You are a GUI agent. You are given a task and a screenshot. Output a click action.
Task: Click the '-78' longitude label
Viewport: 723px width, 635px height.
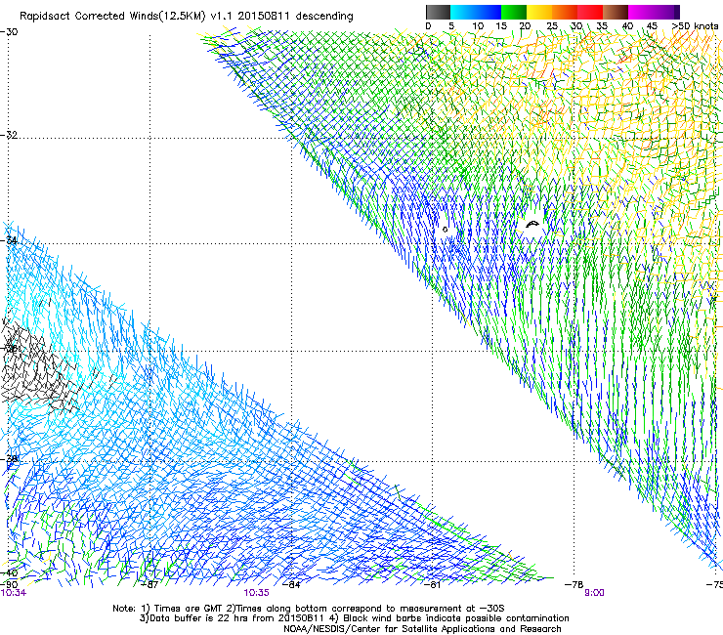[574, 584]
